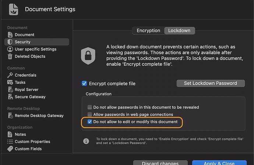254x165 pixels.
Task: Click Set Lockdown Password button
Action: [x=211, y=83]
